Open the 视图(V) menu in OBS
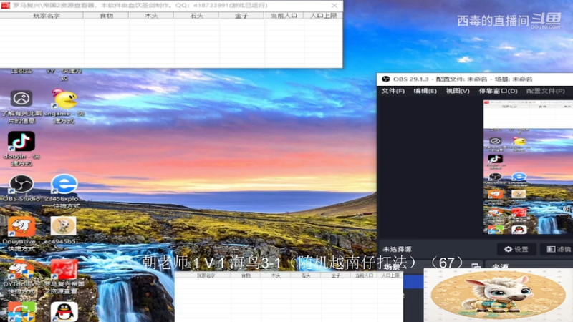Screen dimensions: 573x322 (x=458, y=91)
